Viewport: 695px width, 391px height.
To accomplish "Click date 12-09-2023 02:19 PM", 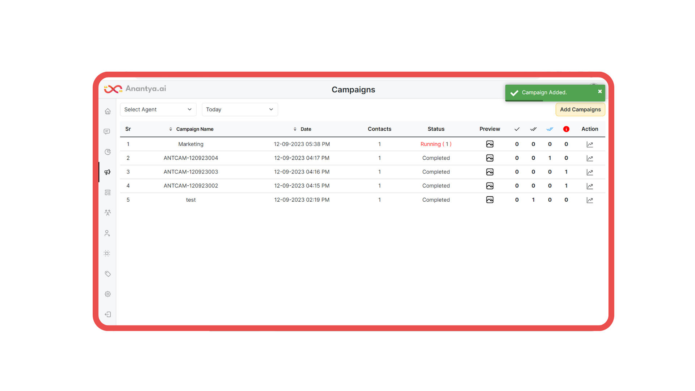I will click(x=302, y=200).
